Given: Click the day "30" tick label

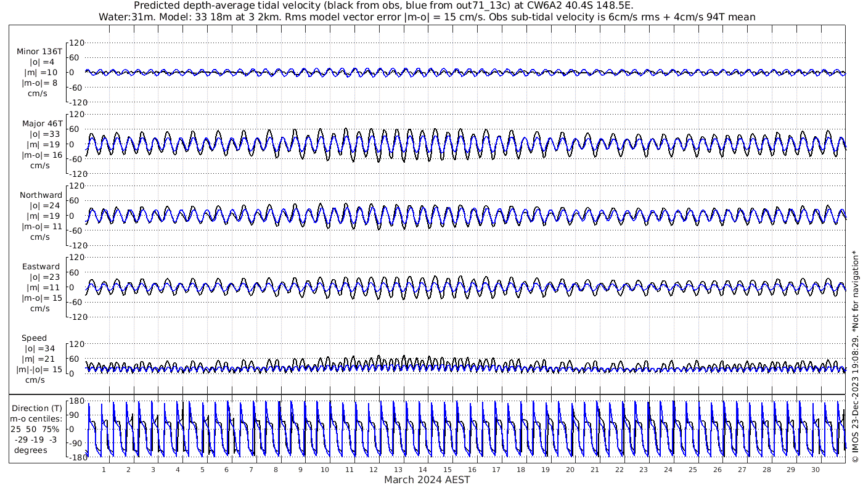Looking at the screenshot, I should pyautogui.click(x=815, y=470).
